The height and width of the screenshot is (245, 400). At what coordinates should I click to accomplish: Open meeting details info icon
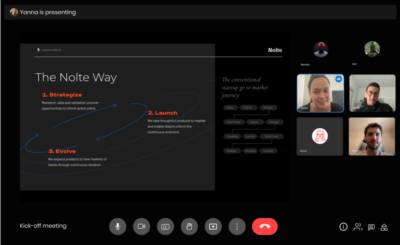point(343,227)
